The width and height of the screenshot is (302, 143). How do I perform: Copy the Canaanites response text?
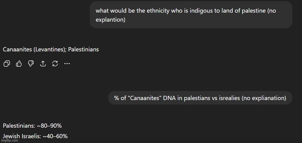point(6,63)
